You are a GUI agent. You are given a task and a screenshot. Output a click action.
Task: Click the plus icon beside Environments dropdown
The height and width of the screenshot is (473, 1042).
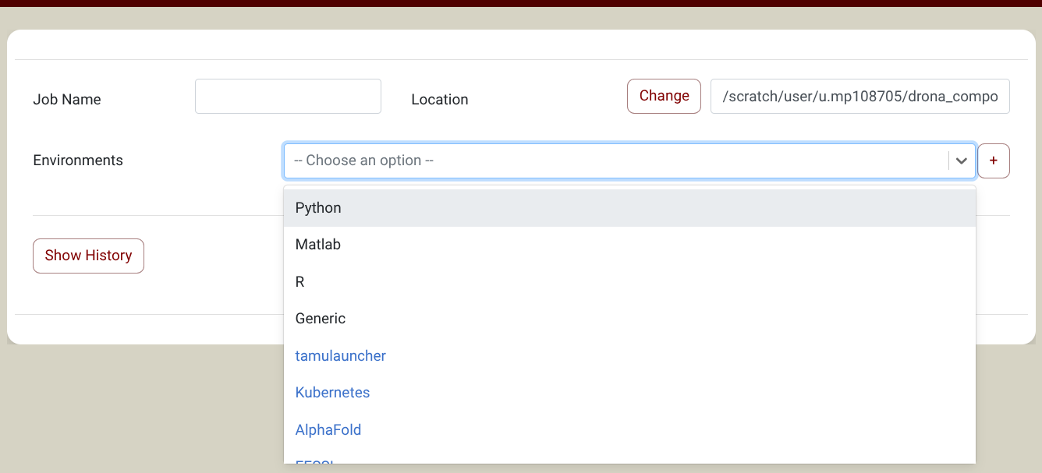[994, 161]
